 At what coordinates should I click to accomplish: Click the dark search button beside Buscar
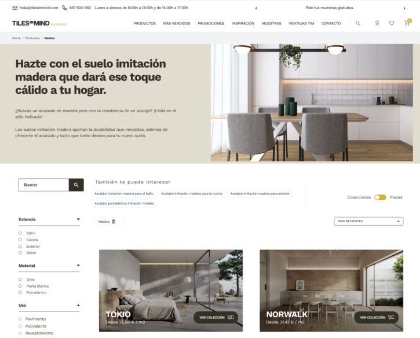pyautogui.click(x=76, y=185)
